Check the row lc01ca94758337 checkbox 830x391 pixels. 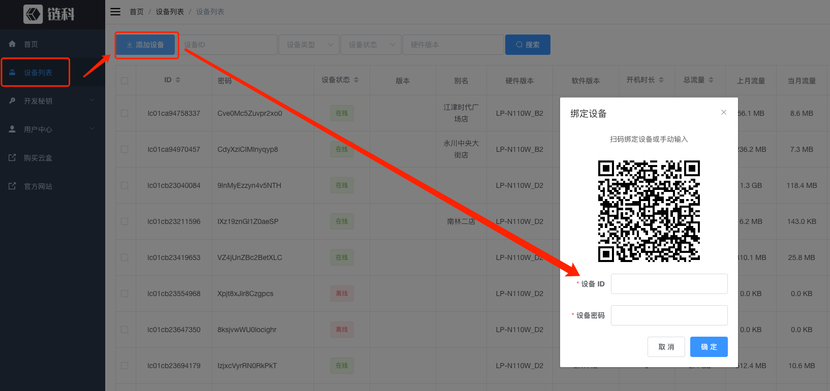[x=125, y=113]
